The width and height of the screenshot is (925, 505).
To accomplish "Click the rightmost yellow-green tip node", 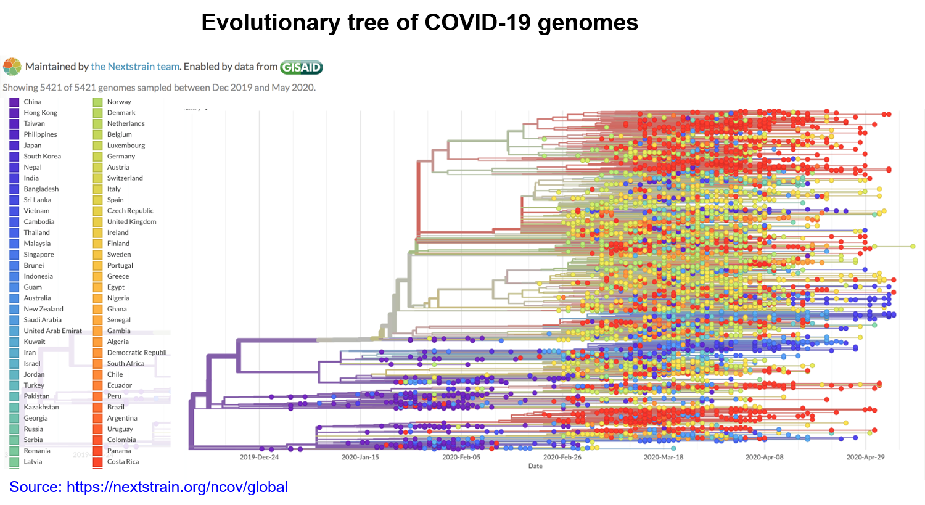I will point(913,247).
